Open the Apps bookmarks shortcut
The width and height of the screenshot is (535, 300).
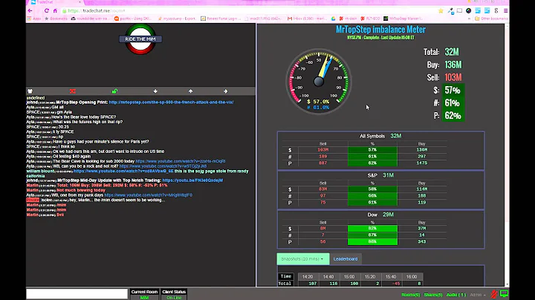[34, 19]
